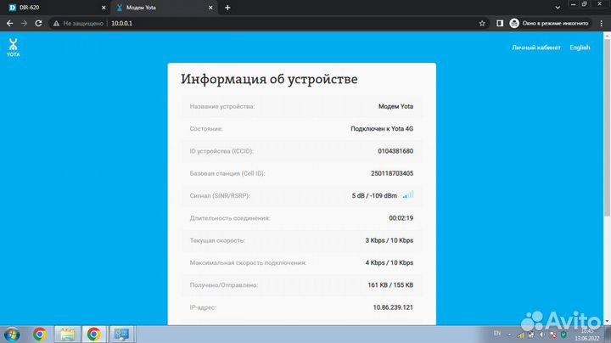Open the file explorer taskbar icon
Viewport: 611px width, 343px height.
[67, 335]
